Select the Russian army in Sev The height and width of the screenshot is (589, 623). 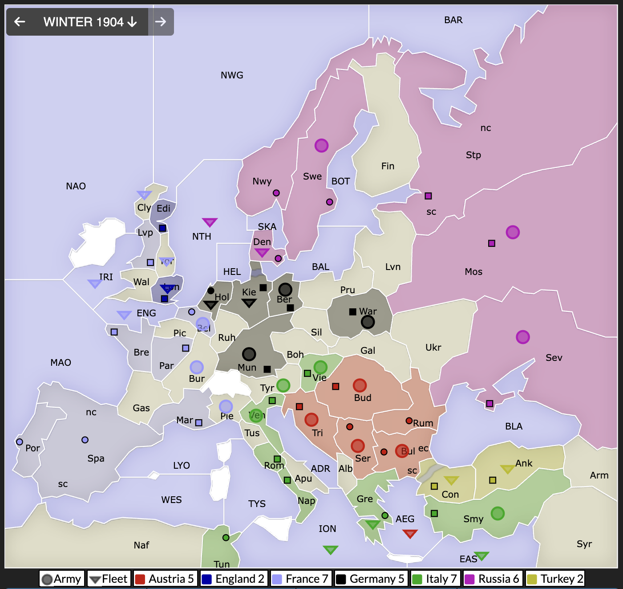(522, 337)
